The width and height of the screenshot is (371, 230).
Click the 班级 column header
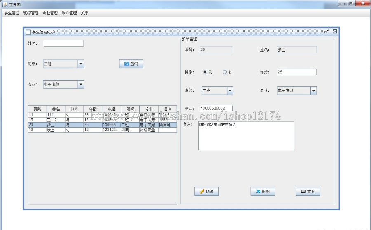tap(130, 109)
